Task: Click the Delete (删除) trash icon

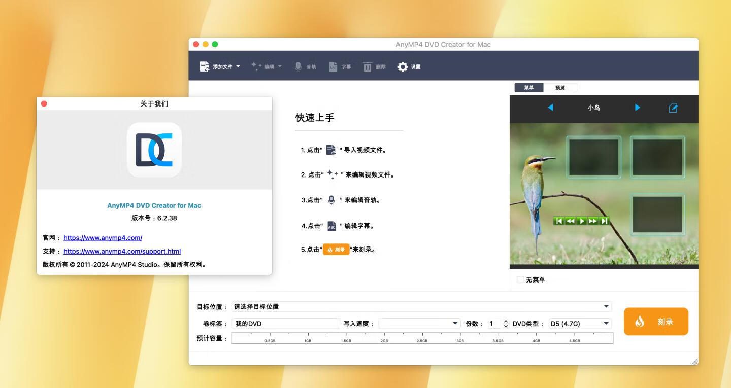Action: [368, 66]
